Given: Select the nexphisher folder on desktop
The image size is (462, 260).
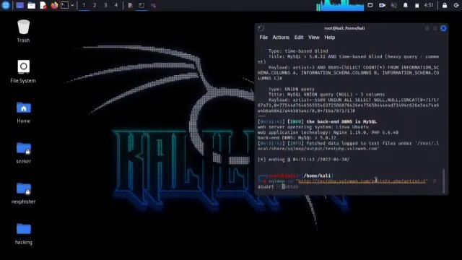Looking at the screenshot, I should (23, 194).
